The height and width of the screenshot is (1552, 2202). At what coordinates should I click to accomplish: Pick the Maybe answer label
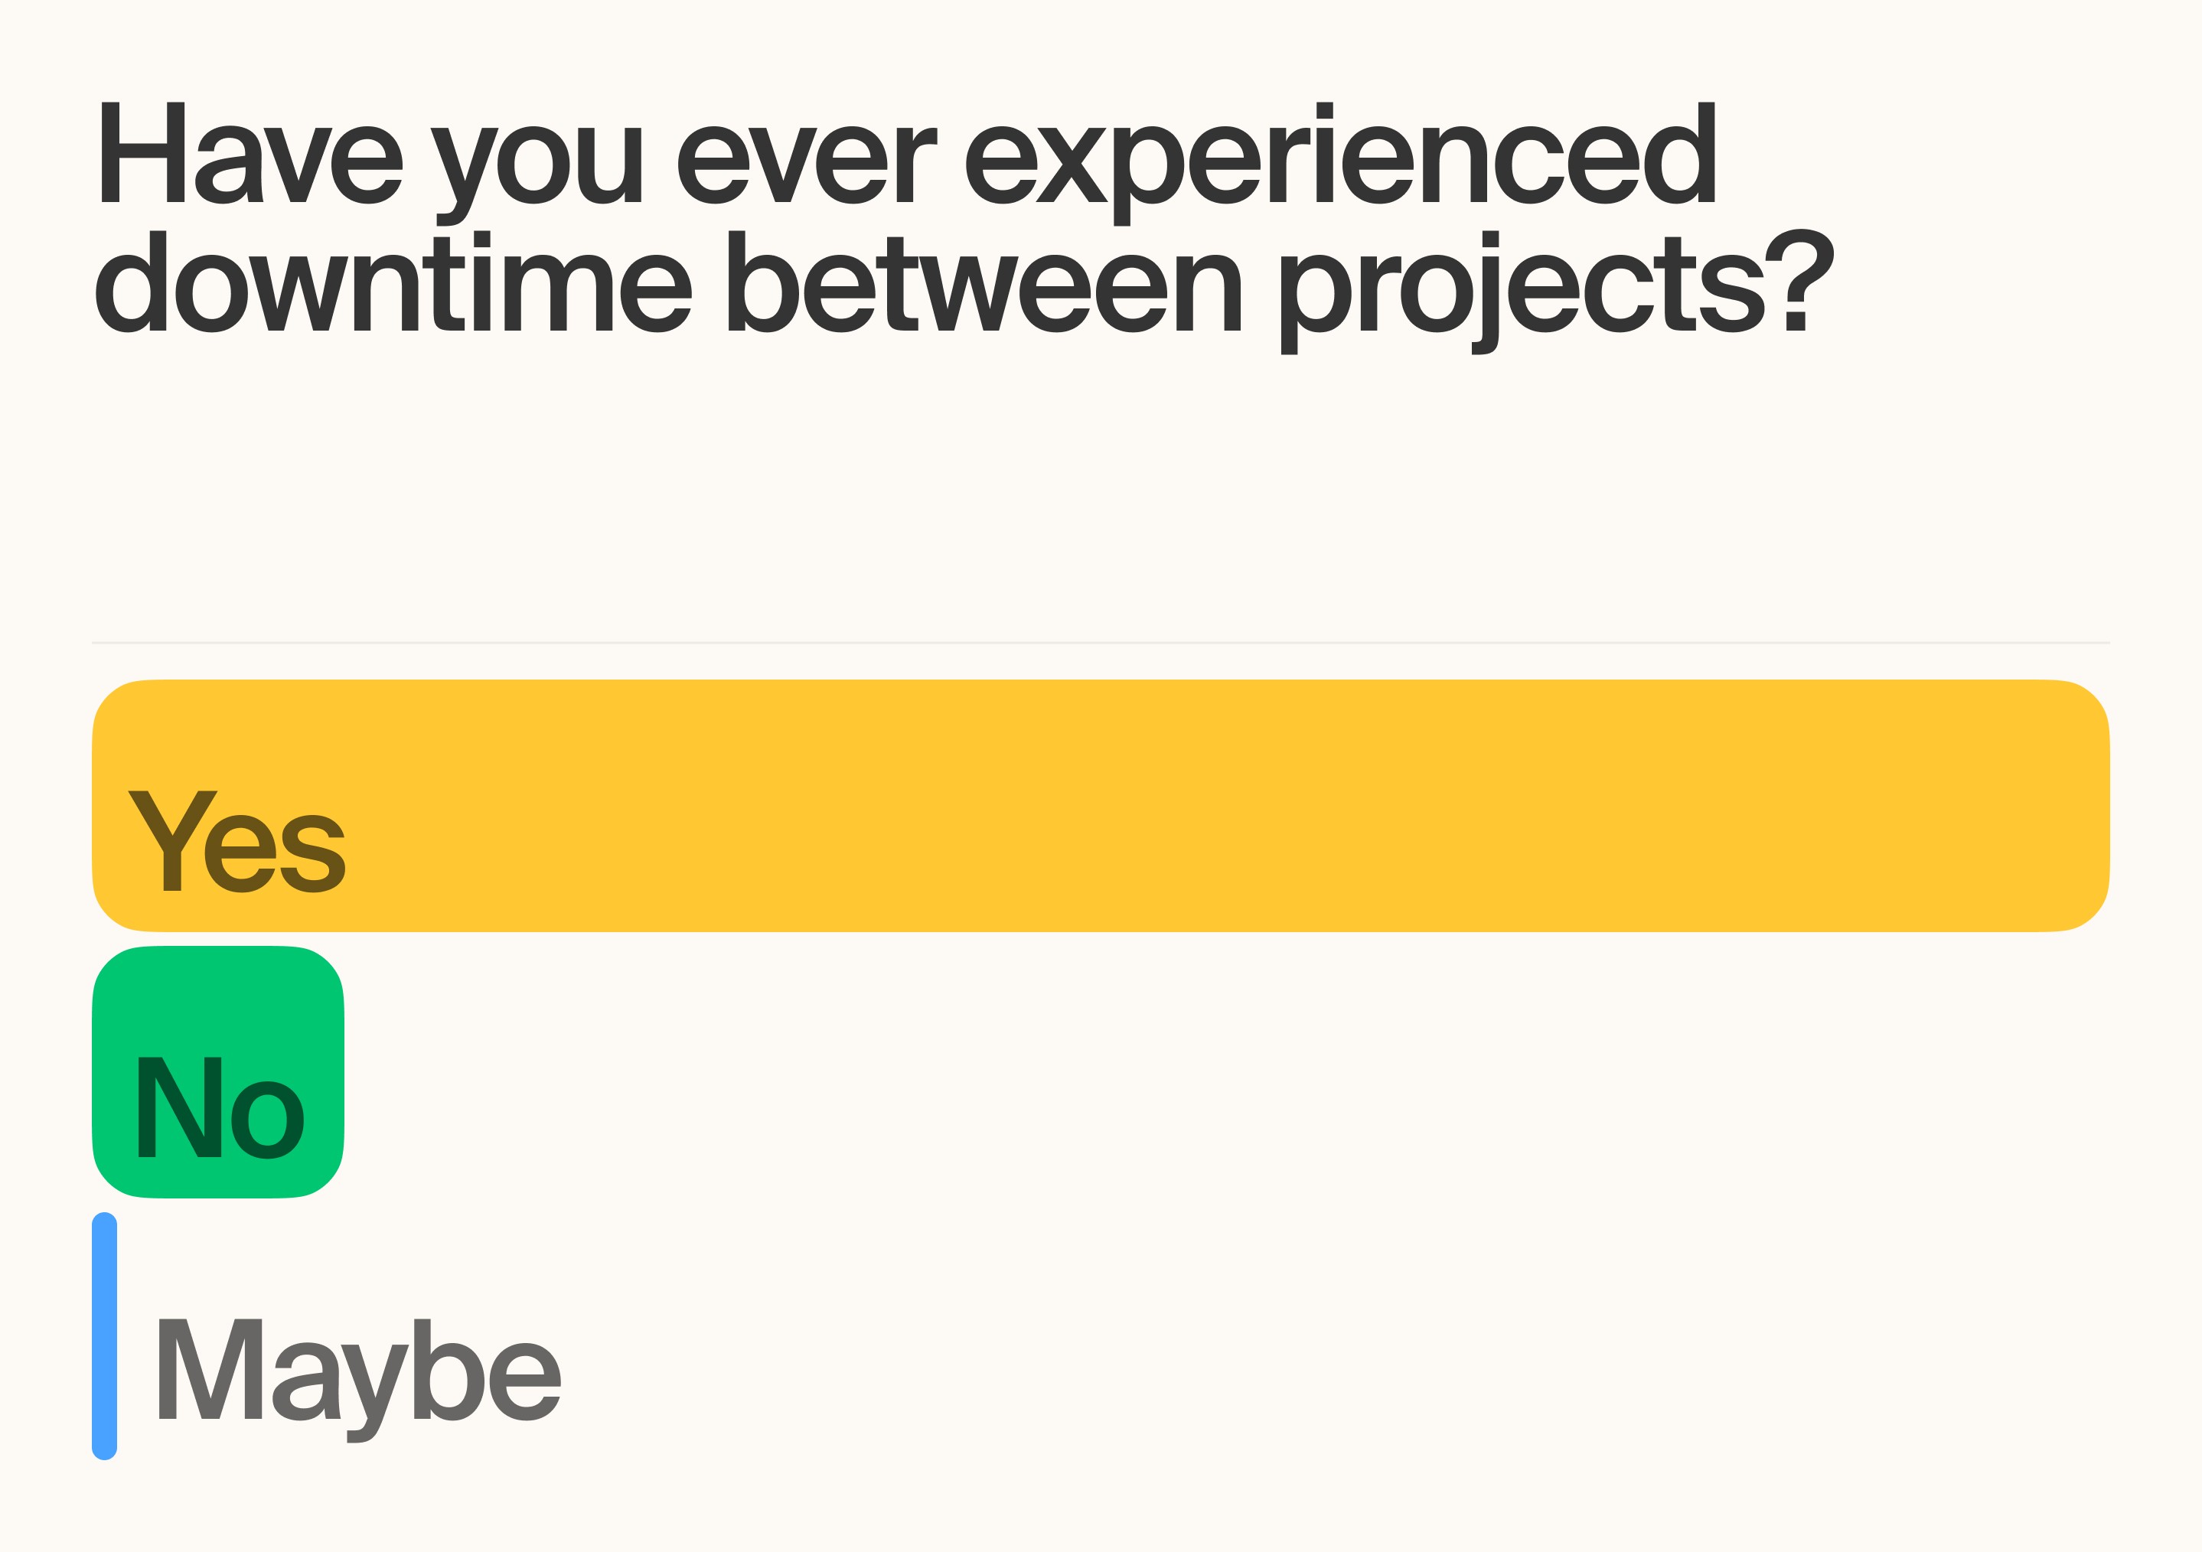[359, 1381]
